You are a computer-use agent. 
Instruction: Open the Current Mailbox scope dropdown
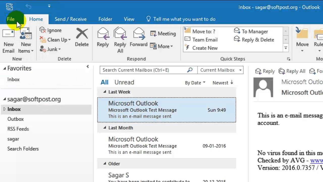220,70
